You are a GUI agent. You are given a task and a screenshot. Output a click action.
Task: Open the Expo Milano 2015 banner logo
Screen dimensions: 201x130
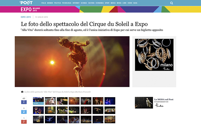[30, 9]
